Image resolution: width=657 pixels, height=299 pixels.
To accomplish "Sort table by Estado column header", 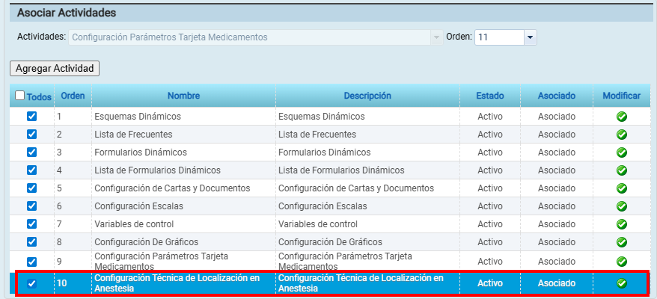I will (490, 96).
